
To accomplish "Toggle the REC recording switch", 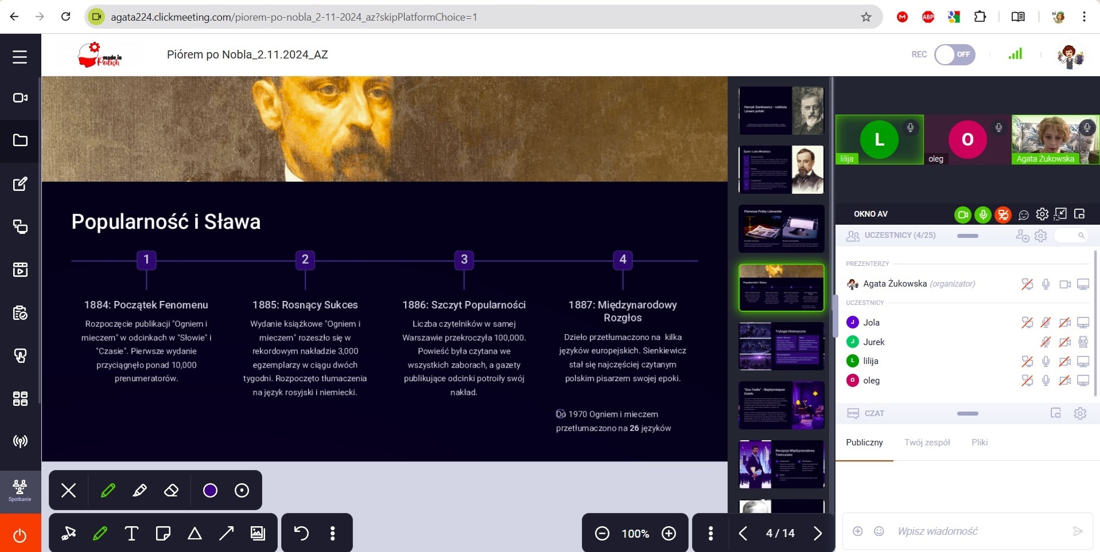I will (955, 54).
